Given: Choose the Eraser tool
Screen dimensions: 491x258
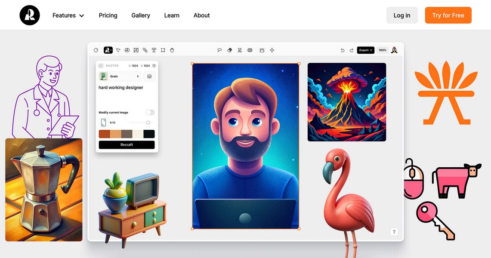Looking at the screenshot, I should click(229, 50).
